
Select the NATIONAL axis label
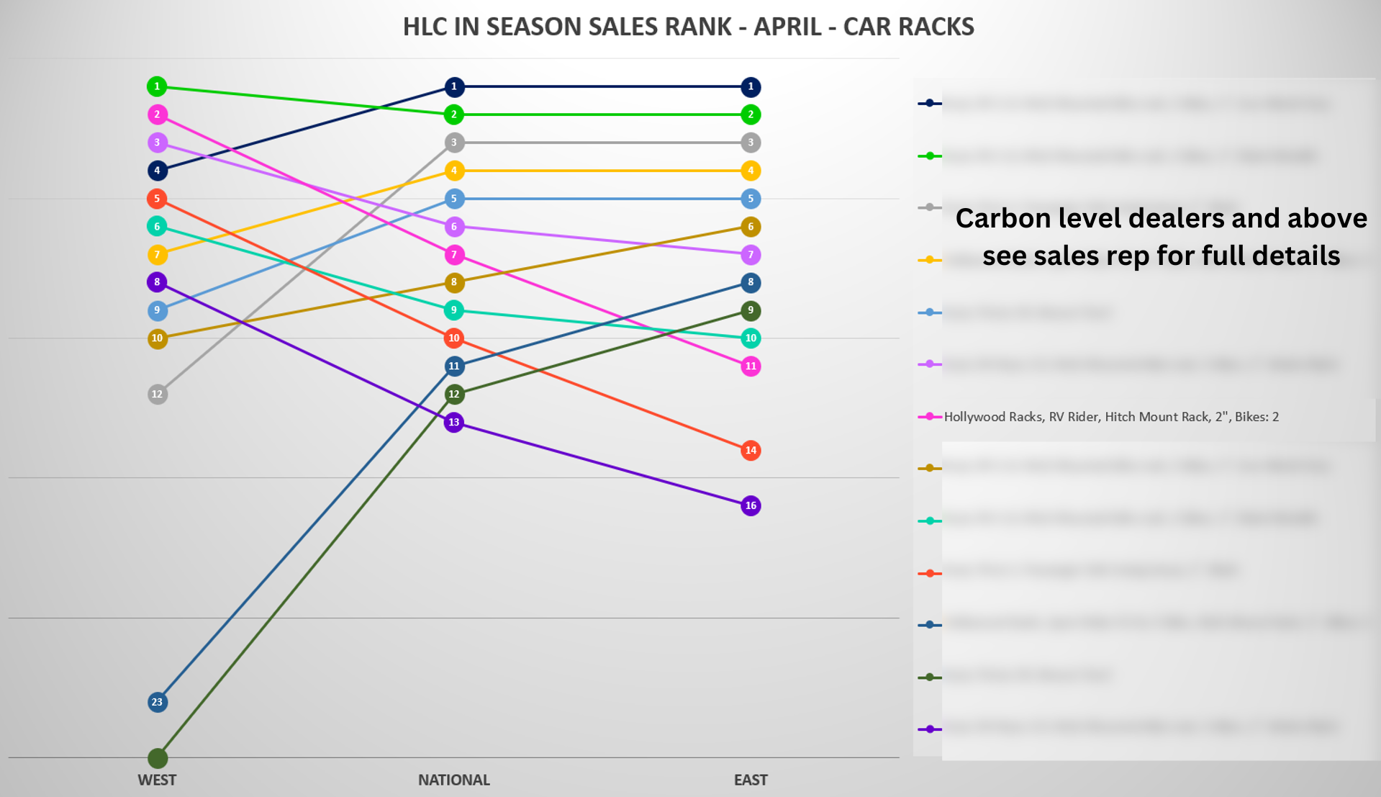(454, 780)
